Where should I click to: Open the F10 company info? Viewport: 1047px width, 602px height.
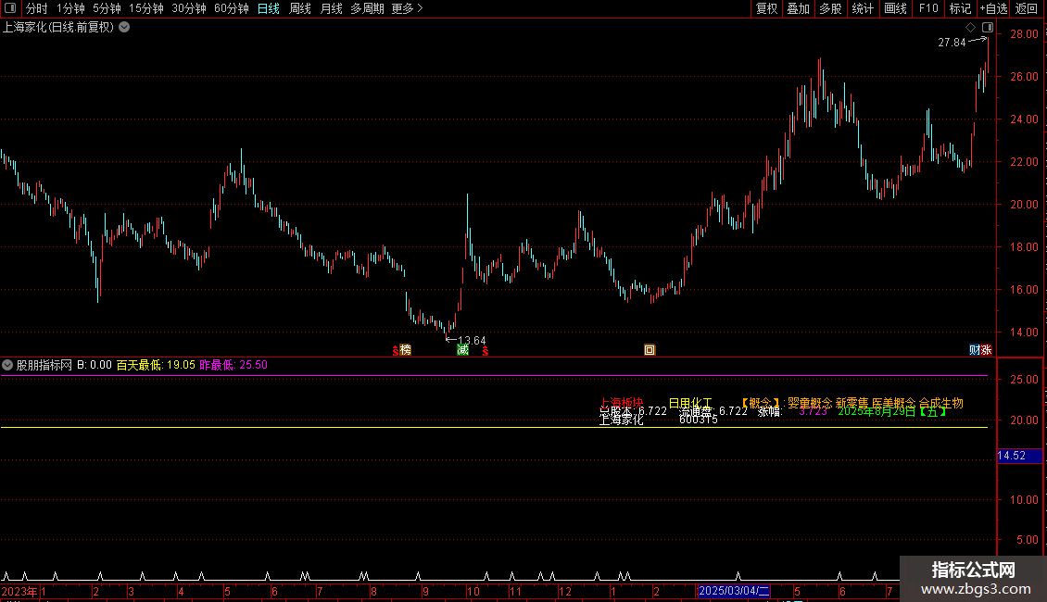coord(928,8)
